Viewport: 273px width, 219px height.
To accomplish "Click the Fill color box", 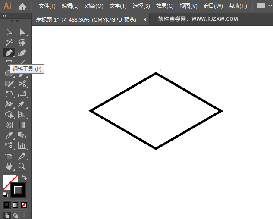I will pyautogui.click(x=7, y=179).
